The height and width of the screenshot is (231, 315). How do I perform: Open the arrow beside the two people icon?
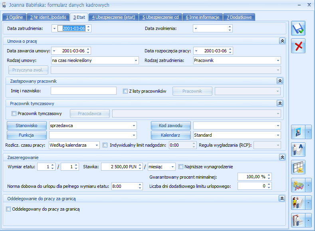(x=308, y=203)
